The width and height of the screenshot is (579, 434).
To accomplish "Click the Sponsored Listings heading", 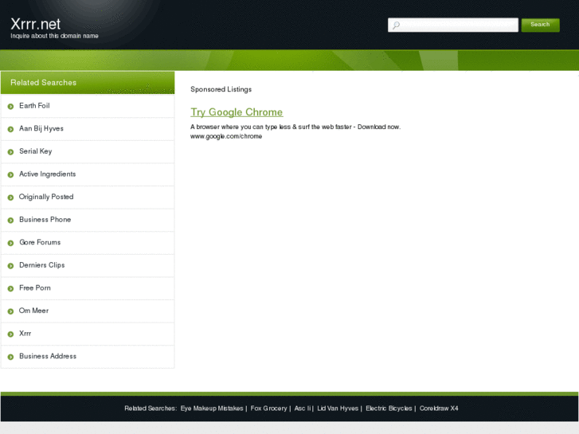I will [x=221, y=89].
